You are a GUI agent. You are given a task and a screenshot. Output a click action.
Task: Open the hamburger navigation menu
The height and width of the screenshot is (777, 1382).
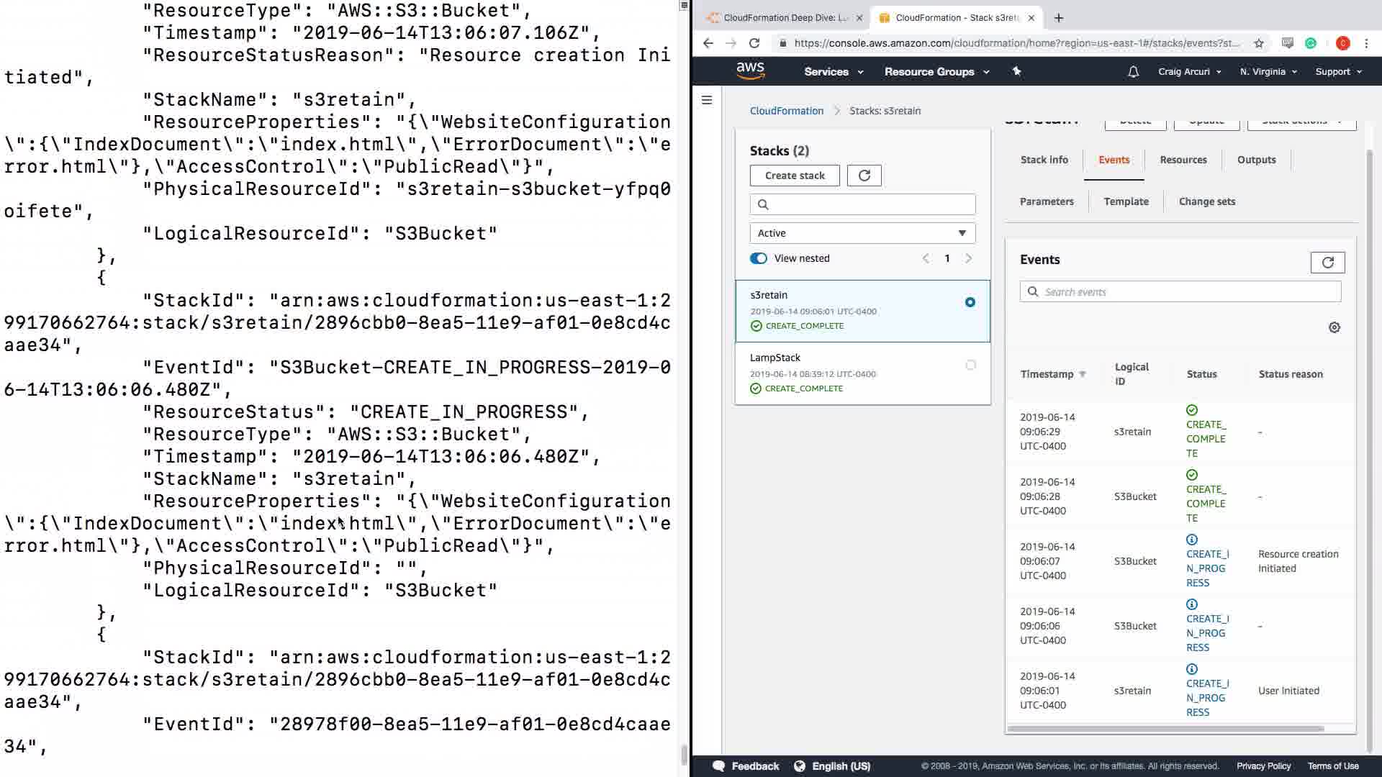(x=707, y=100)
